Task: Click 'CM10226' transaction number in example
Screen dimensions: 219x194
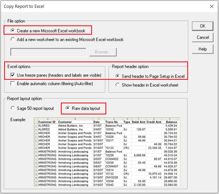Action: [112, 177]
